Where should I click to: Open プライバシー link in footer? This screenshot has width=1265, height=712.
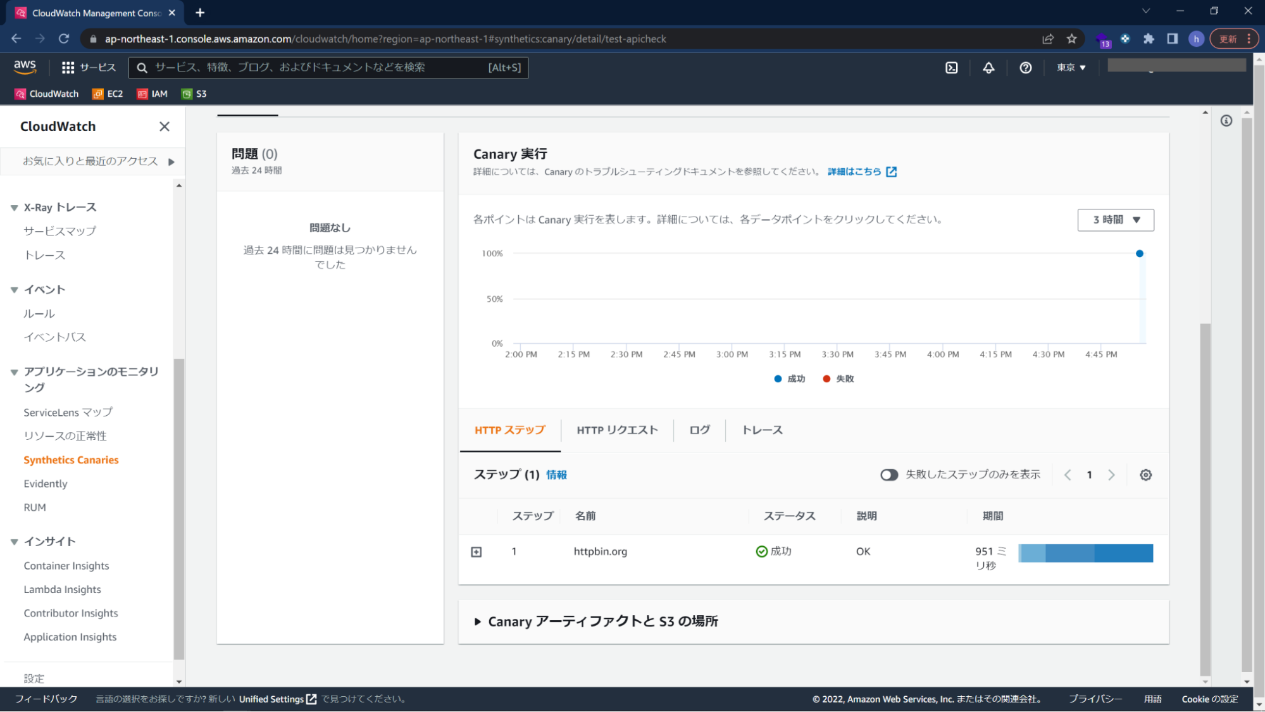click(x=1095, y=699)
